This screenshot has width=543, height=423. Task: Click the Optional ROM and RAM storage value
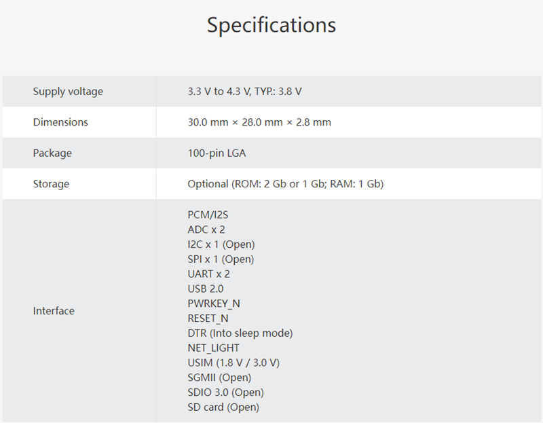pos(285,184)
